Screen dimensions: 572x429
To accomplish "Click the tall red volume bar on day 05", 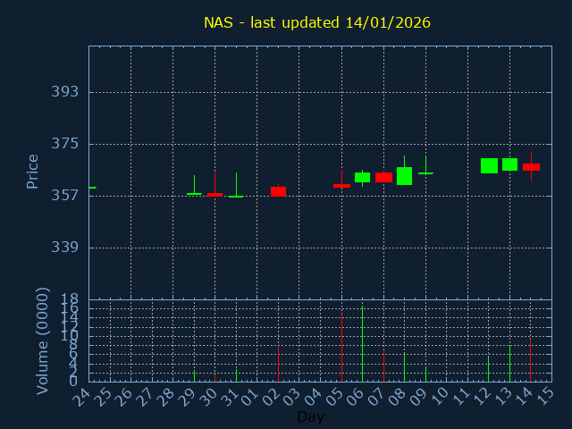I will point(341,349).
